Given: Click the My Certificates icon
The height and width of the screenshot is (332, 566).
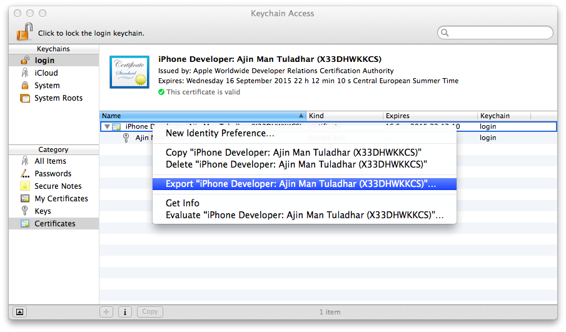Looking at the screenshot, I should pyautogui.click(x=25, y=198).
